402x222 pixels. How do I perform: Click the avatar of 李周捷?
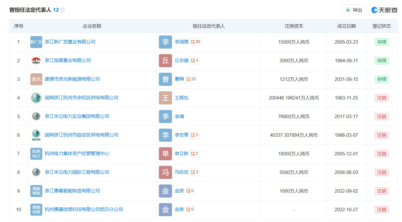click(x=165, y=42)
